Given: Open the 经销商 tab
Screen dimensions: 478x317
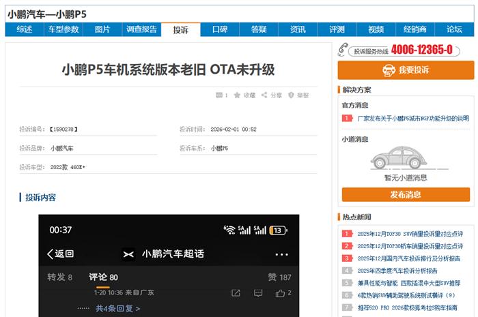Looking at the screenshot, I should pos(414,29).
